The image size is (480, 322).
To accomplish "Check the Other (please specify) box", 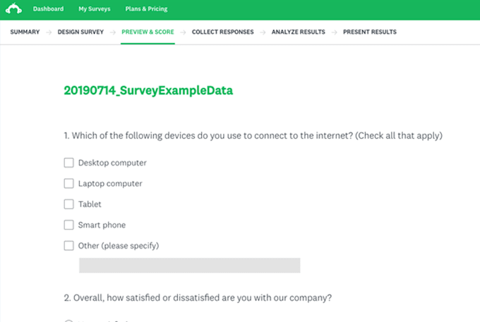I will tap(69, 246).
